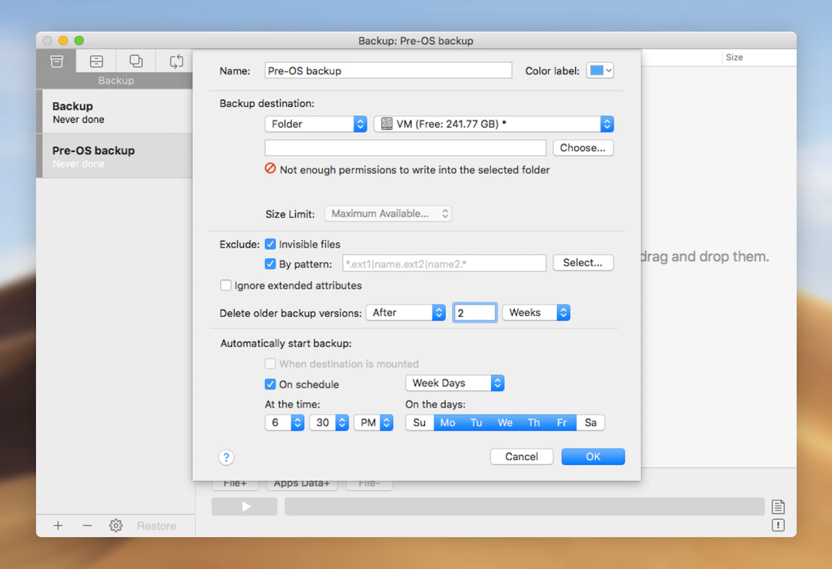
Task: Toggle the By pattern checkbox
Action: 270,264
